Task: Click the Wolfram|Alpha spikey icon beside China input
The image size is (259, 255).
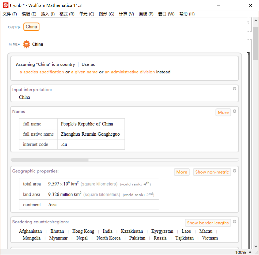Action: coord(26,44)
